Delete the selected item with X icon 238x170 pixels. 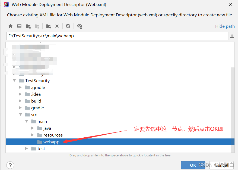coord(57,26)
